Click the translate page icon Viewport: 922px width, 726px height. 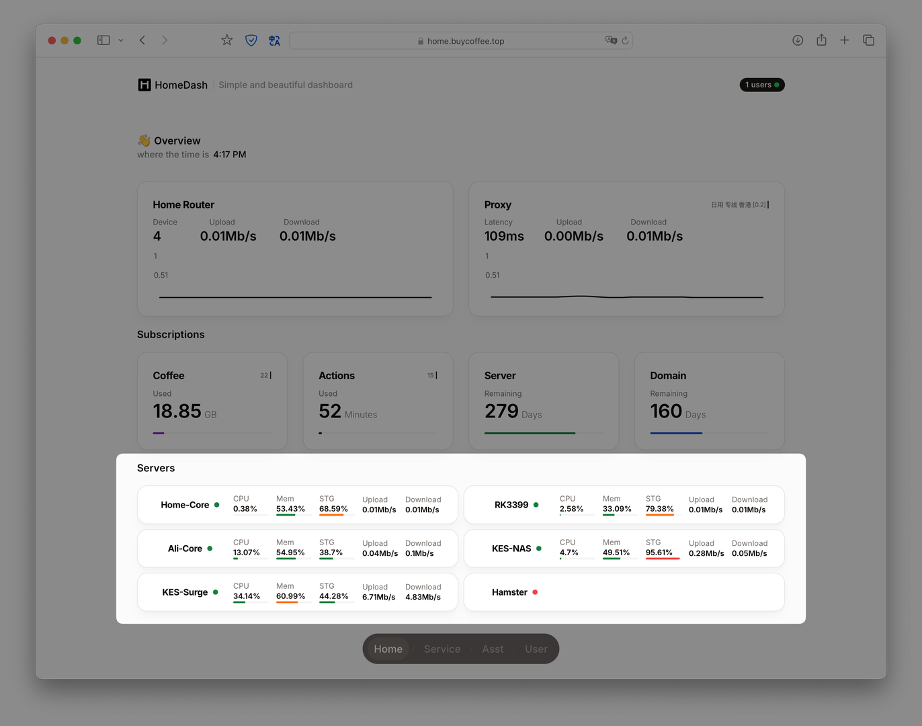[x=274, y=40]
